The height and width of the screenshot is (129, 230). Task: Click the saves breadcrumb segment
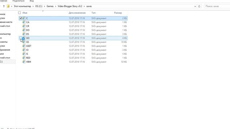(x=89, y=6)
